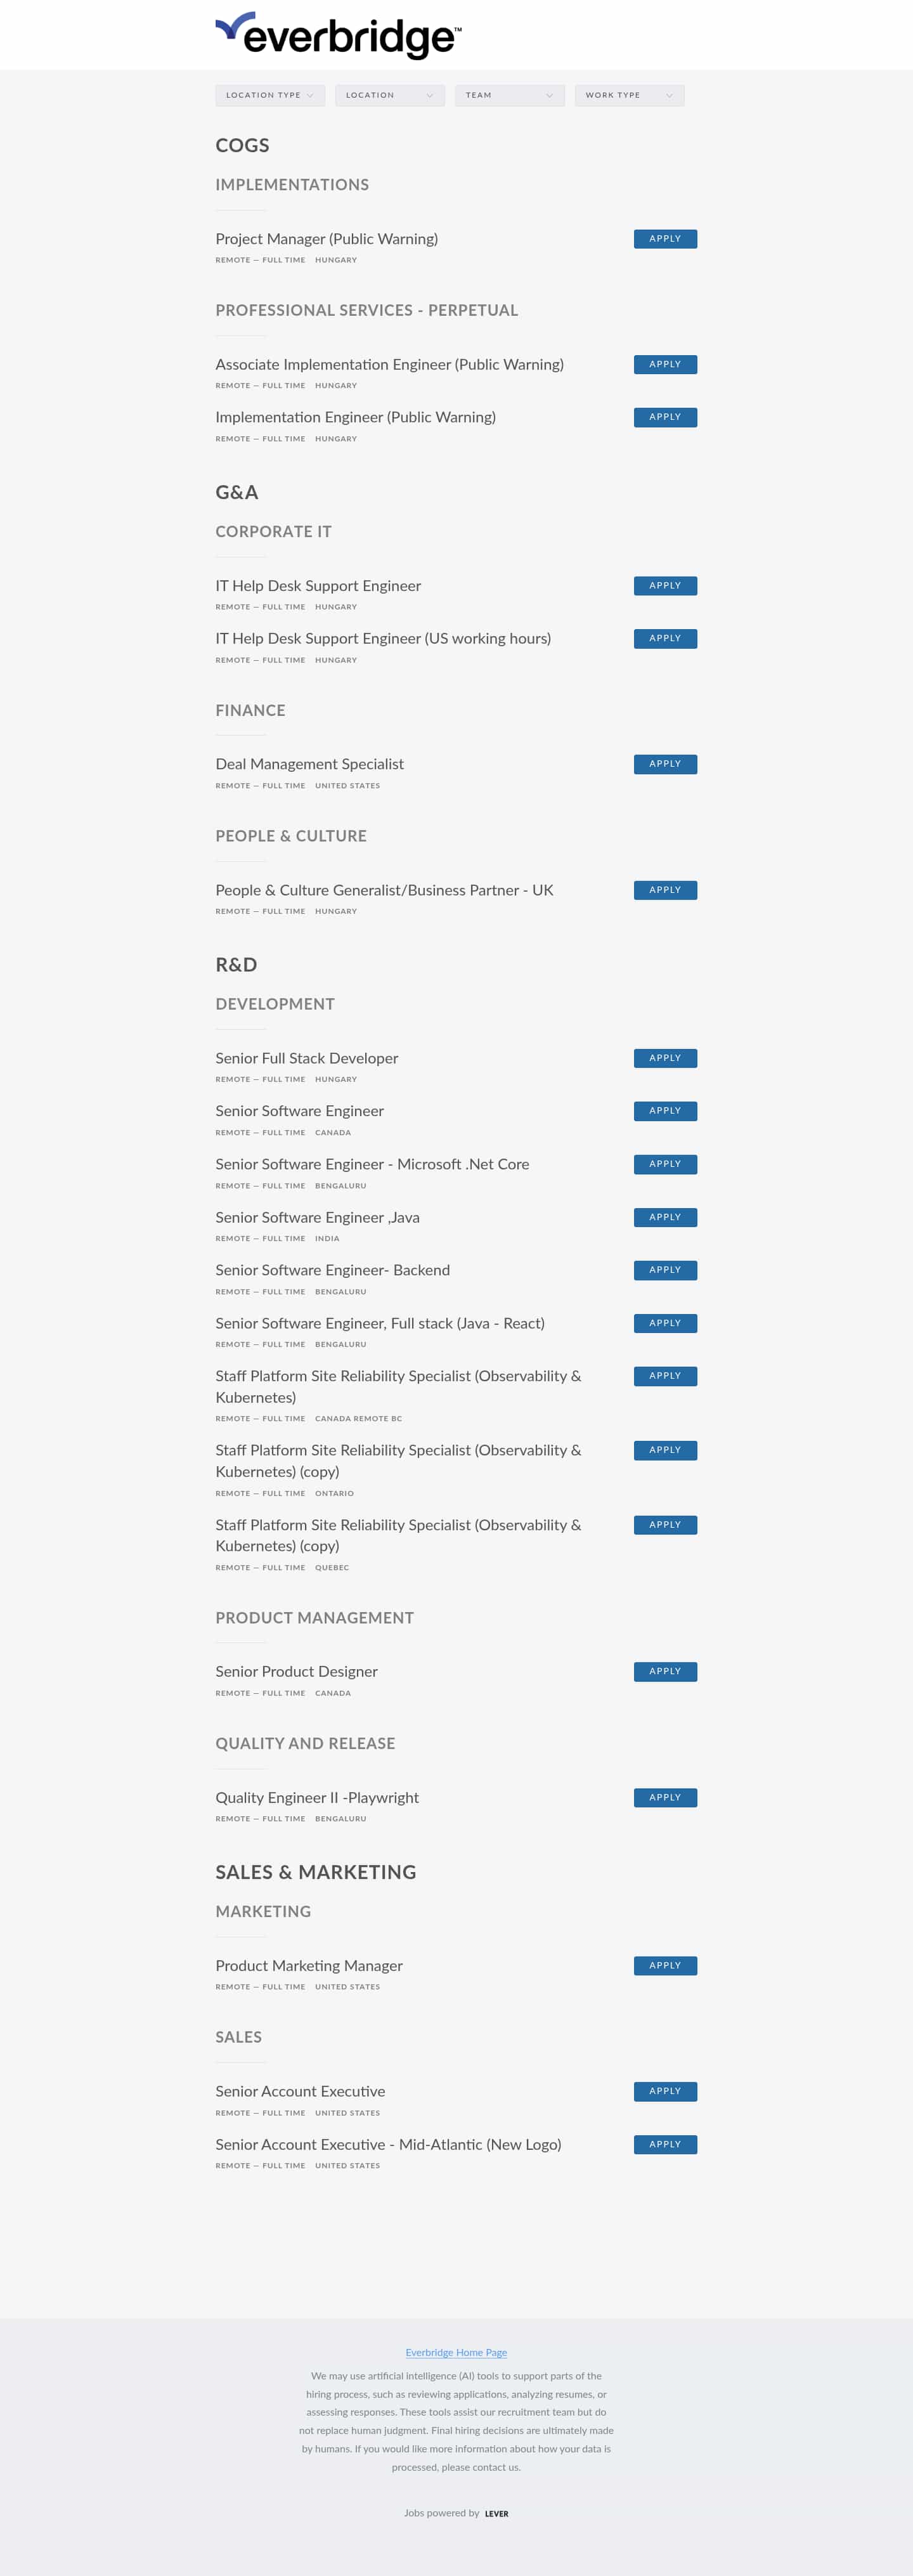Apply for Quality Engineer II -Playwright
The height and width of the screenshot is (2576, 913).
[665, 1797]
